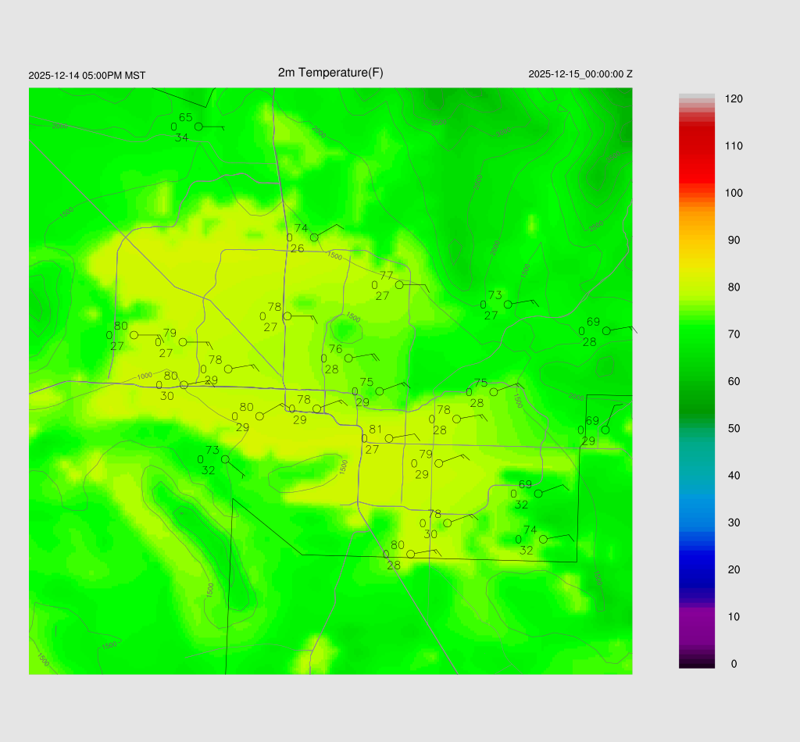This screenshot has width=800, height=742.
Task: Click the station circle reading 65 degrees
Action: coord(198,127)
